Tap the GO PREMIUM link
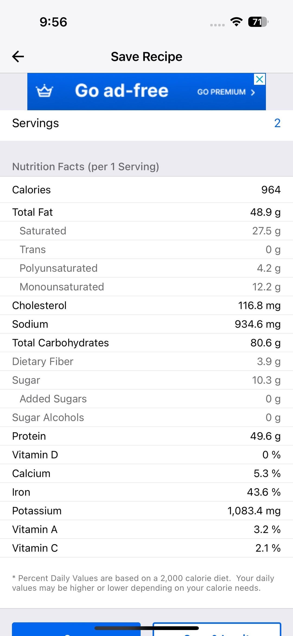The image size is (293, 636). [221, 92]
